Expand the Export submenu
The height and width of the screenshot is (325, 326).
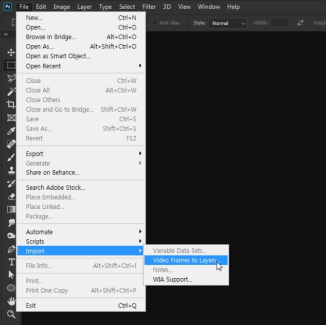click(x=81, y=154)
